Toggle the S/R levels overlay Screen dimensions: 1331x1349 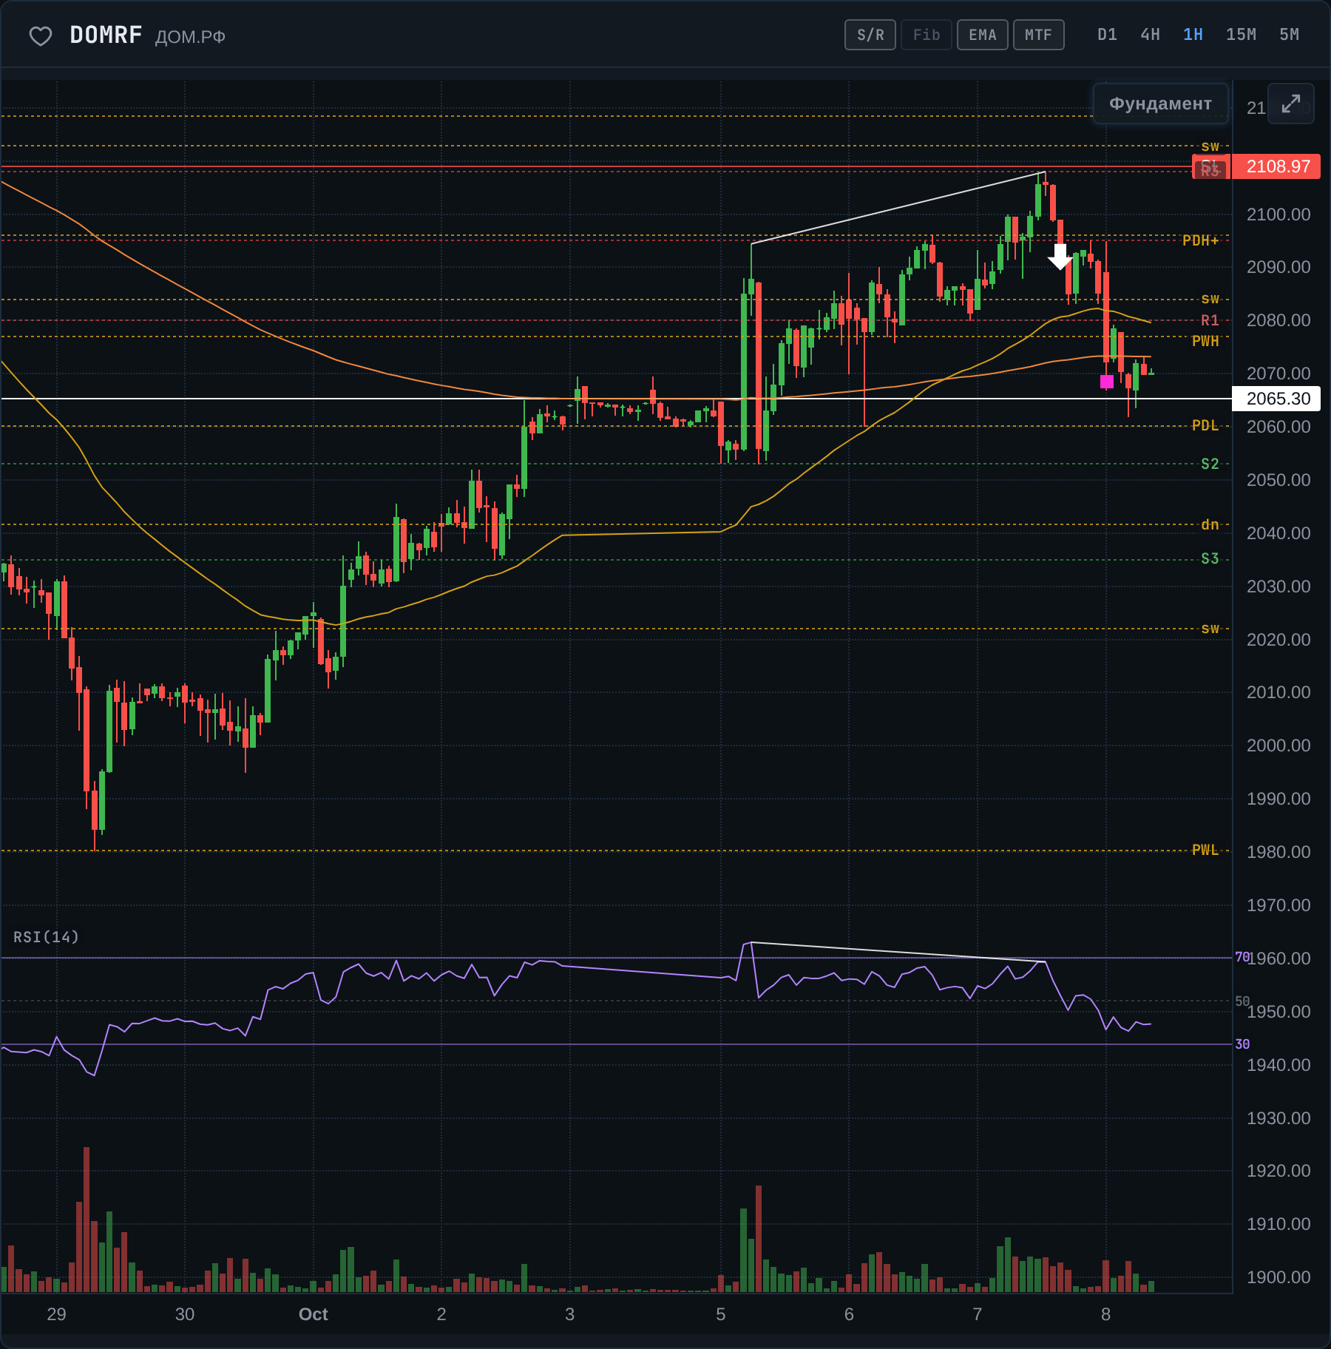click(870, 35)
